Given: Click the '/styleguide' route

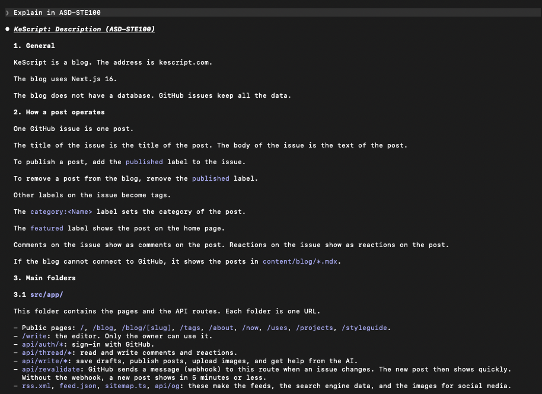Looking at the screenshot, I should coord(364,328).
